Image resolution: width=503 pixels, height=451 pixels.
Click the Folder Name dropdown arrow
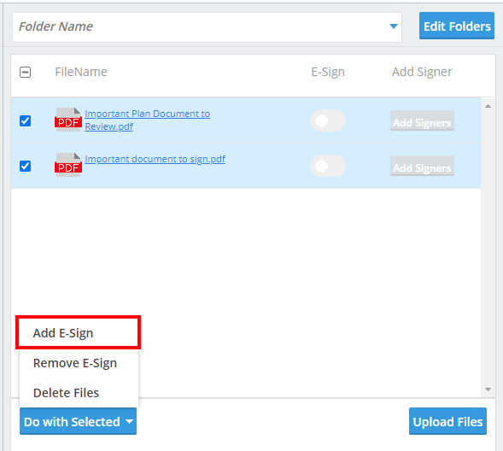pos(394,26)
